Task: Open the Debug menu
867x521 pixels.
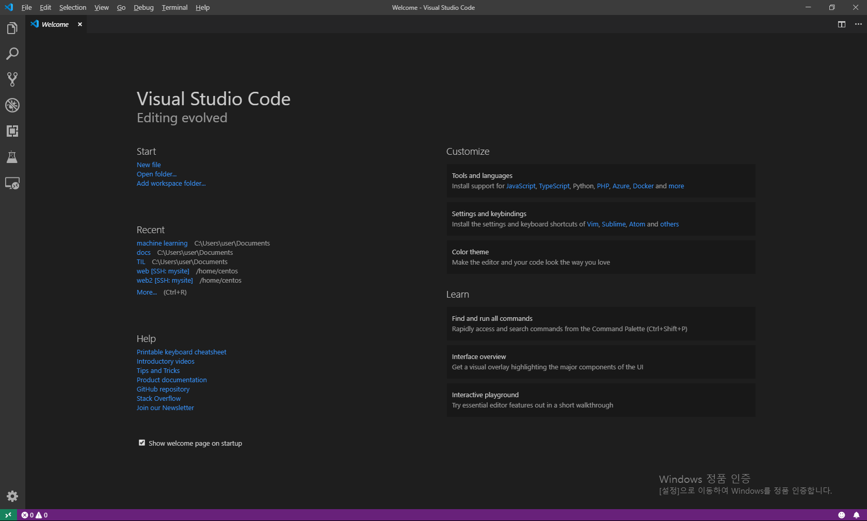Action: [x=143, y=7]
